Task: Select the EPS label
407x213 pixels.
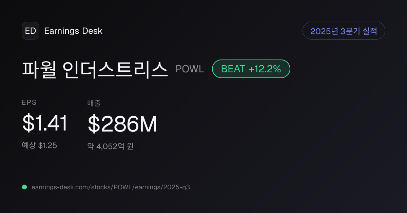Action: [29, 103]
